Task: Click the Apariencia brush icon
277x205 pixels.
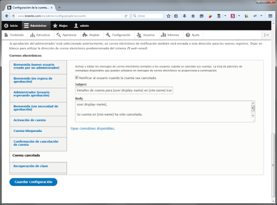Action: (x=59, y=35)
